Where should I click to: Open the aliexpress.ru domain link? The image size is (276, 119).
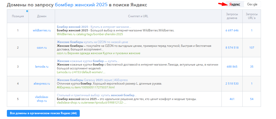point(42,84)
